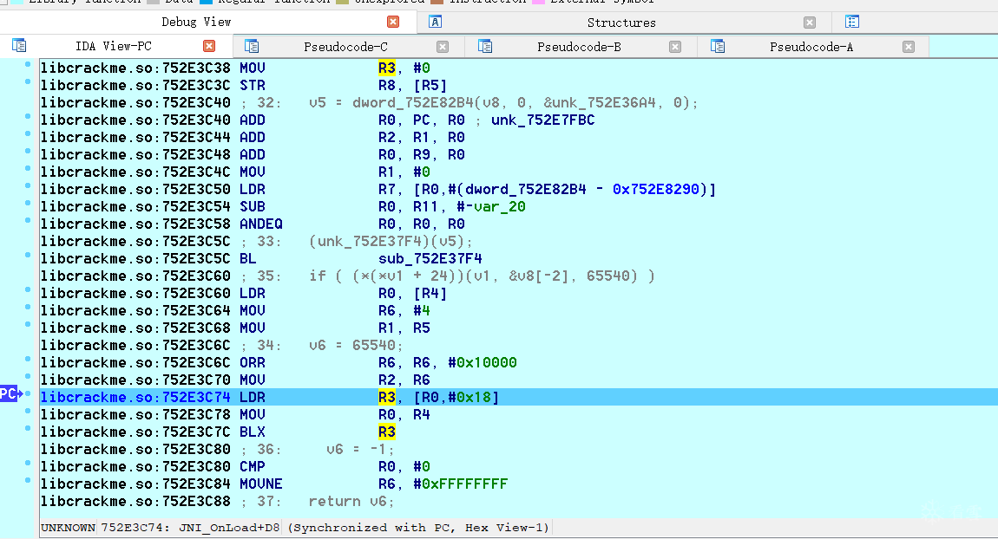
Task: Click the if-condition comment at line 35
Action: tap(482, 276)
